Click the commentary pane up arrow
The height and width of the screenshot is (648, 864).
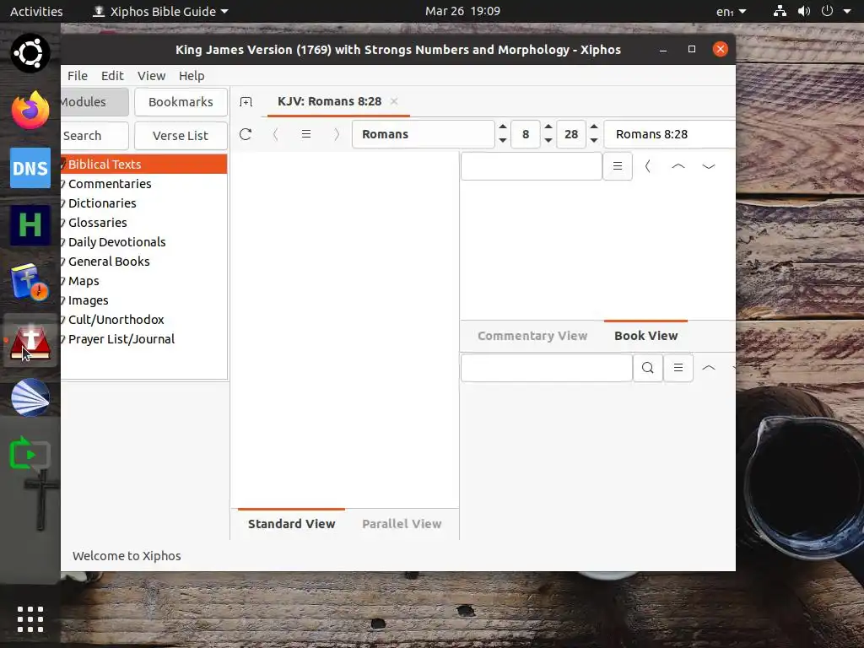tap(678, 166)
